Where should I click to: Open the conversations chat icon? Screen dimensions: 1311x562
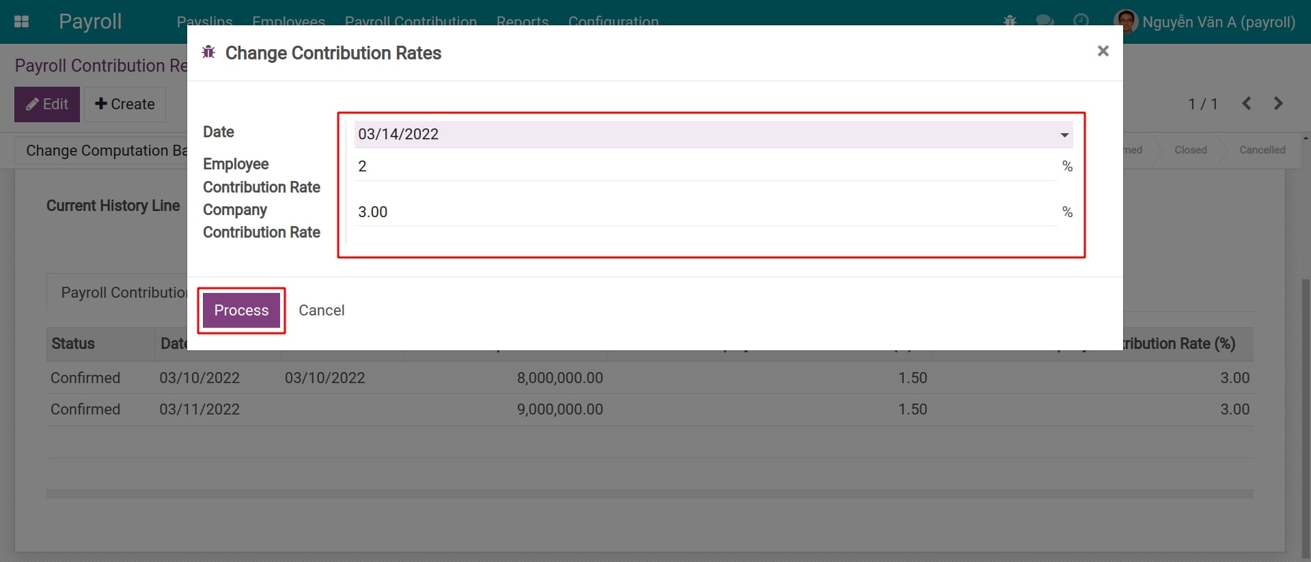click(x=1045, y=21)
